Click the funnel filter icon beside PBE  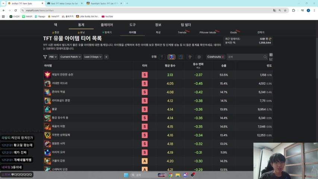pyautogui.click(x=45, y=57)
